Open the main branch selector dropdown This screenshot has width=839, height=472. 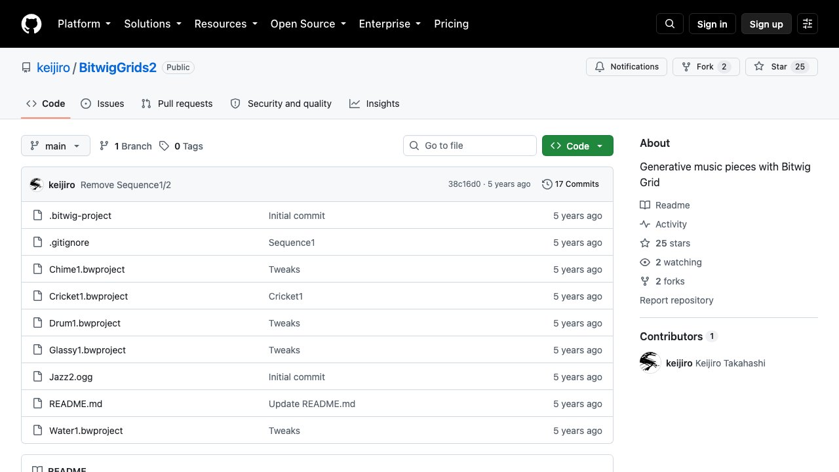(56, 146)
